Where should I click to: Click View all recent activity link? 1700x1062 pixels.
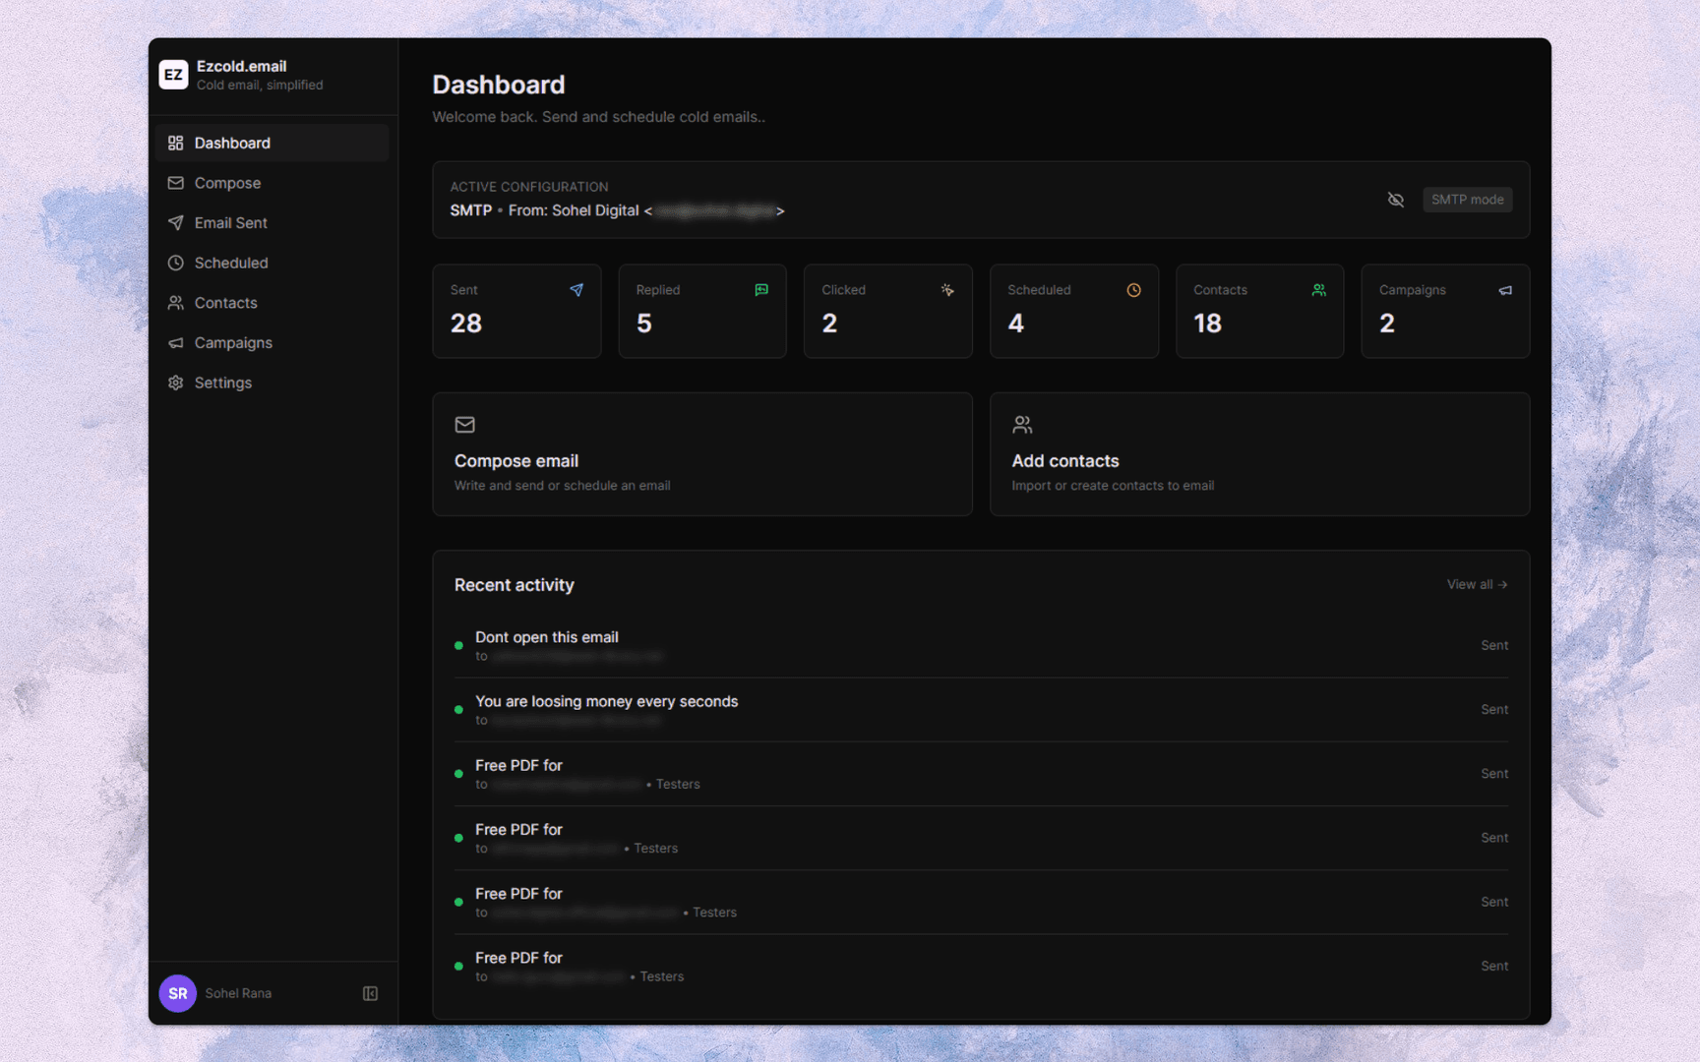[1477, 584]
